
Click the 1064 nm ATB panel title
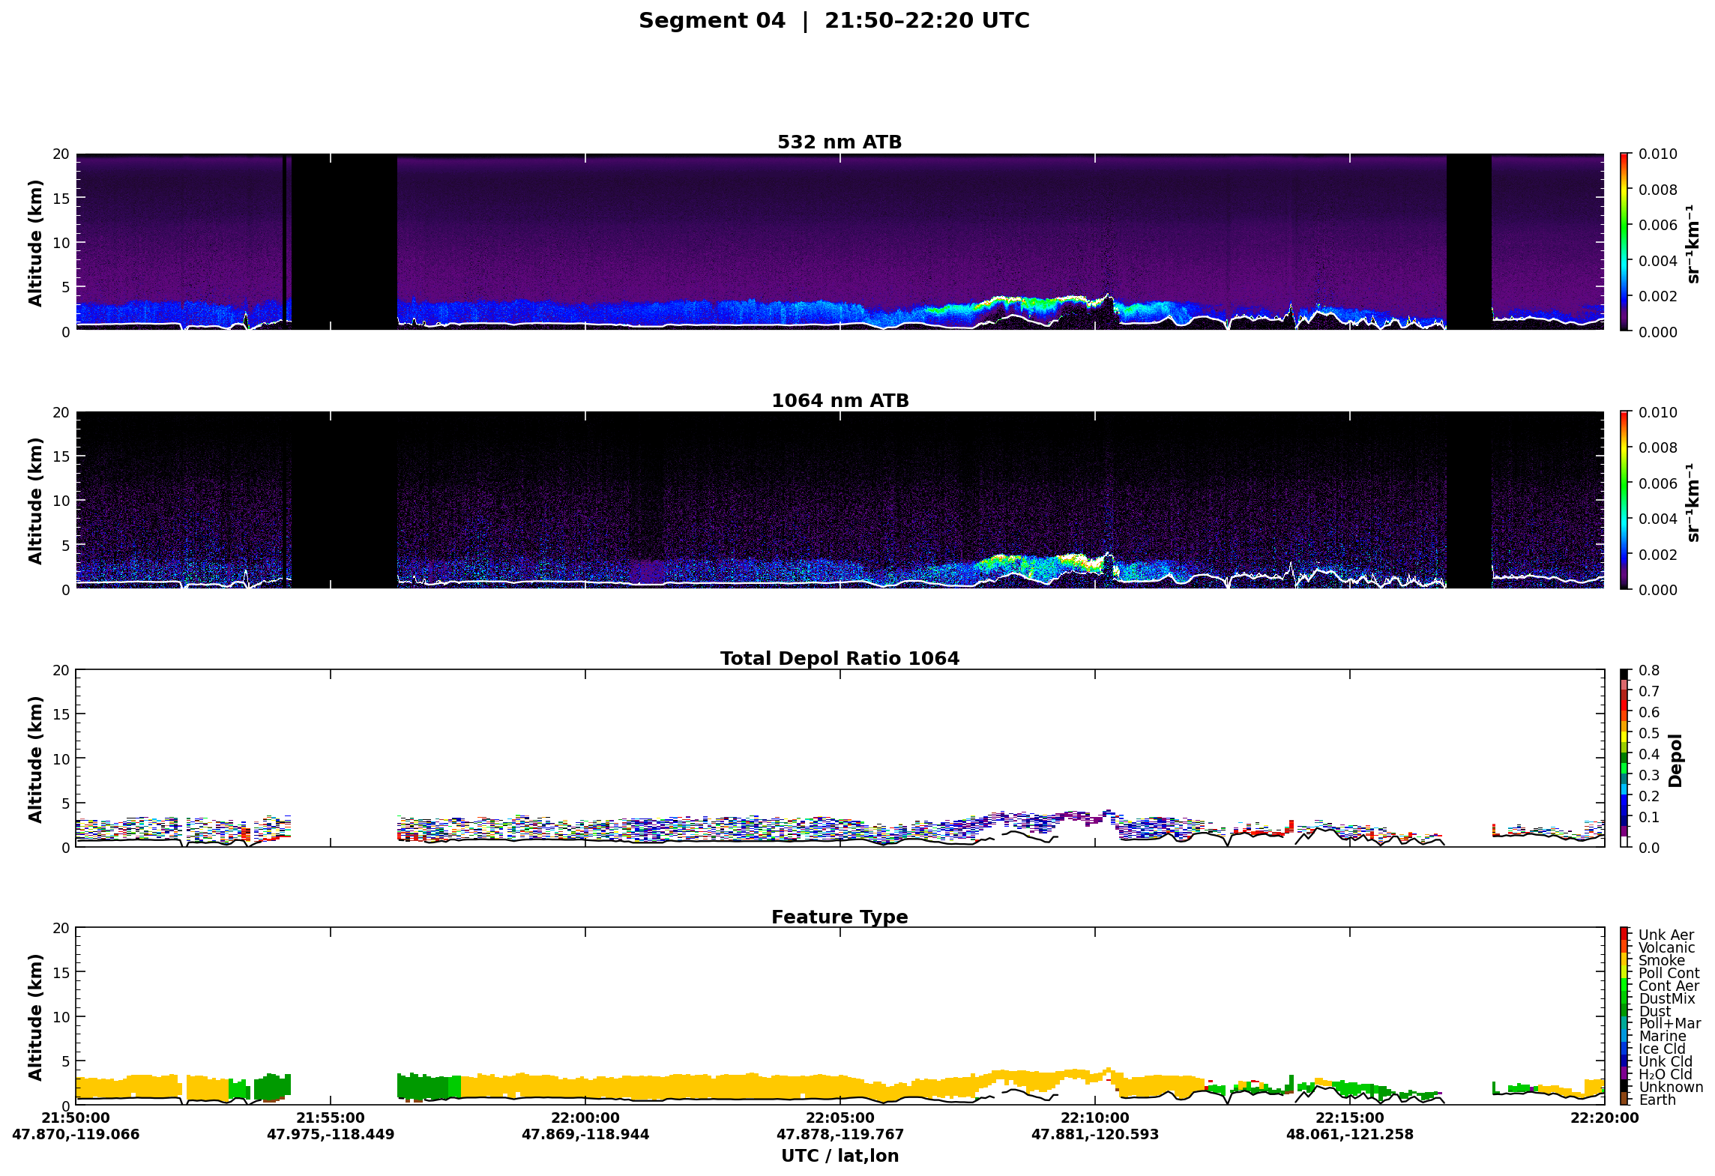(840, 400)
